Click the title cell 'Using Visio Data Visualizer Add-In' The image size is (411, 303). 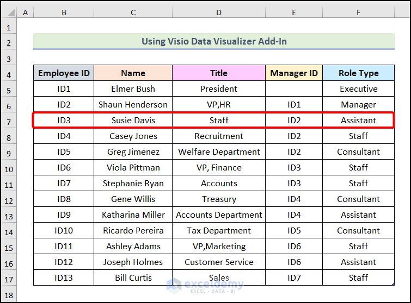coord(214,41)
